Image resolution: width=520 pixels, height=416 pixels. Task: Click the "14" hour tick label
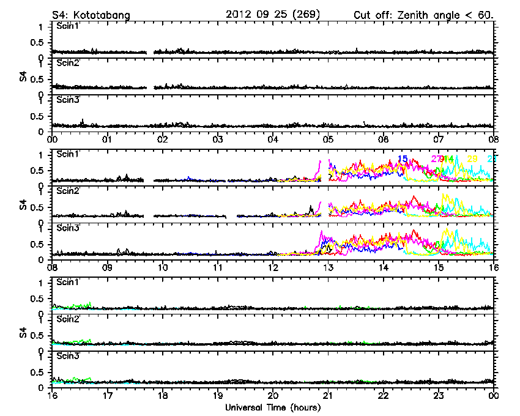pyautogui.click(x=384, y=267)
